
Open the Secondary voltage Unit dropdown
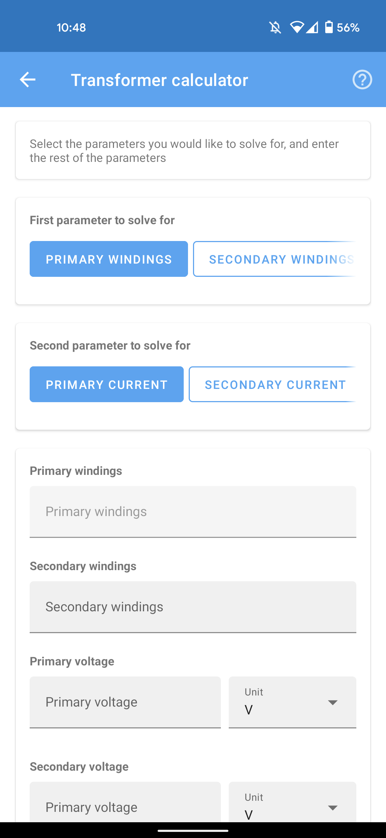pyautogui.click(x=292, y=802)
